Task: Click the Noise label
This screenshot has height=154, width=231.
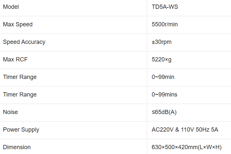Action: click(10, 112)
